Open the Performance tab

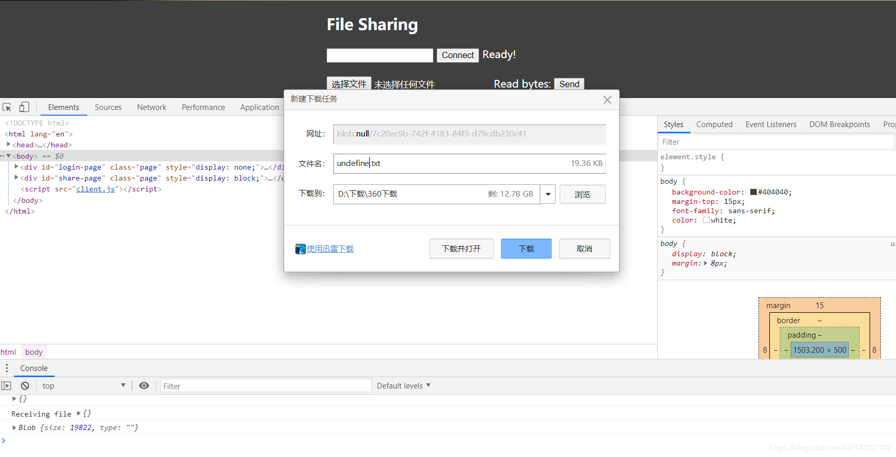coord(203,107)
